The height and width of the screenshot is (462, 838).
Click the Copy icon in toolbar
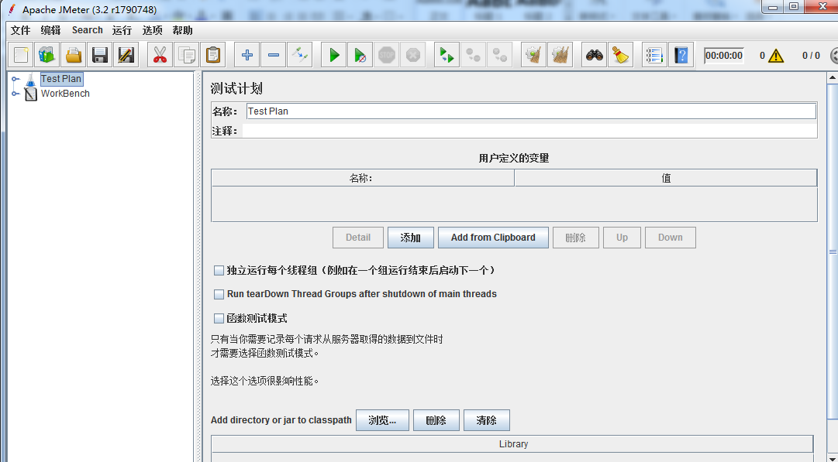coord(187,55)
